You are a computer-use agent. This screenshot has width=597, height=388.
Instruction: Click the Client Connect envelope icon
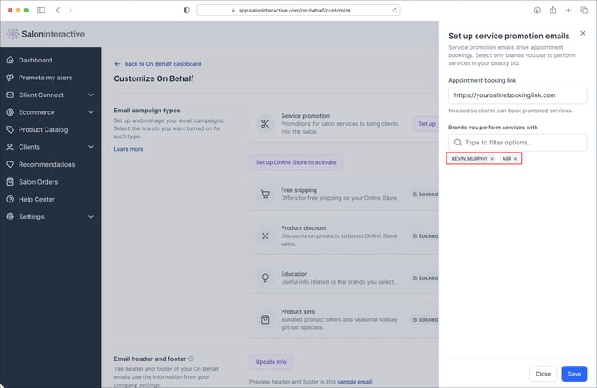(11, 95)
